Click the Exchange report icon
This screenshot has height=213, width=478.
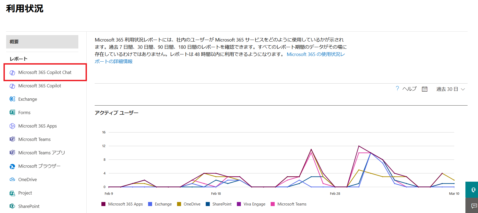point(12,99)
